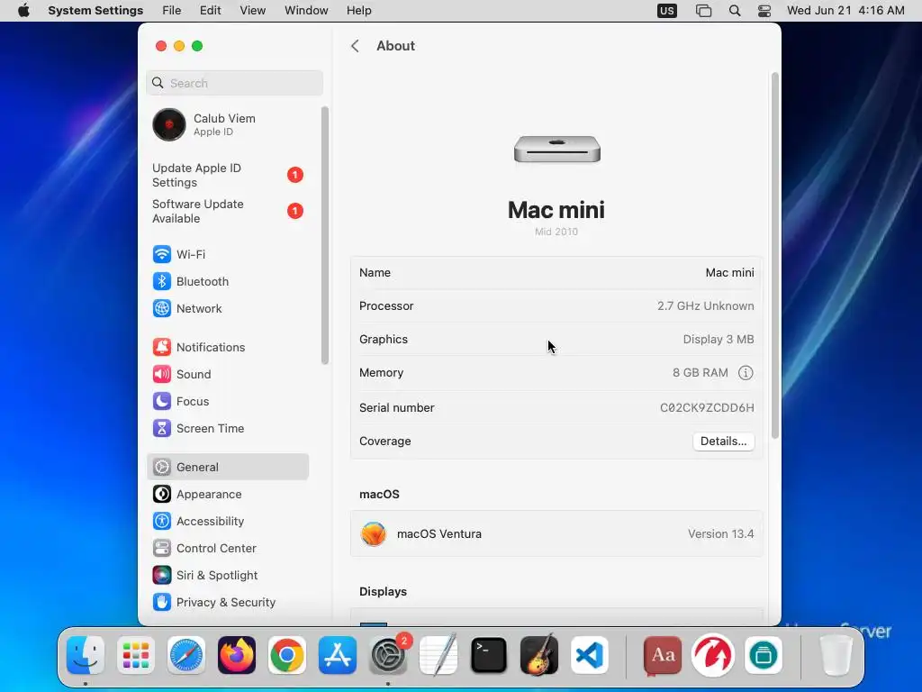Click the US input source indicator

pyautogui.click(x=667, y=11)
